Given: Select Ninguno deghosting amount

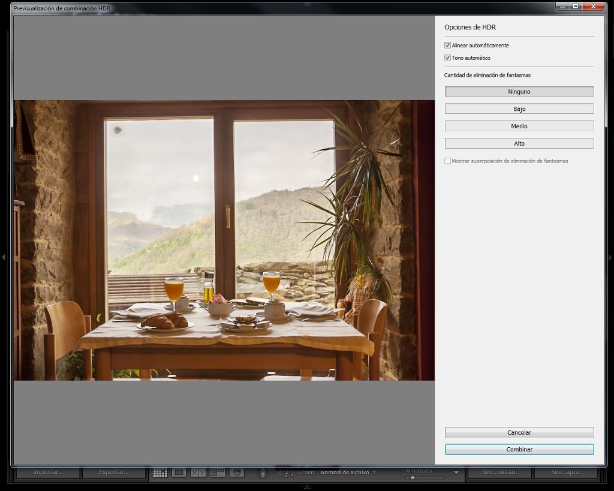Looking at the screenshot, I should [519, 92].
